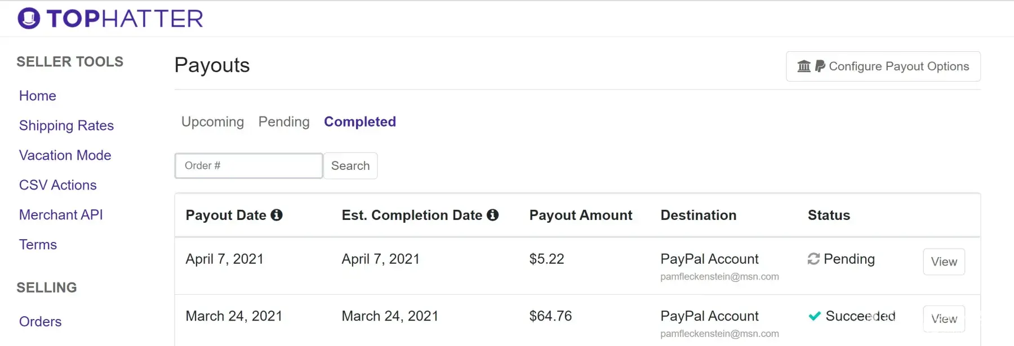Screen dimensions: 1014x346
Task: Open Vacation Mode settings
Action: (65, 155)
